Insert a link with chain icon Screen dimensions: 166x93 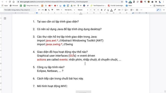(119, 10)
